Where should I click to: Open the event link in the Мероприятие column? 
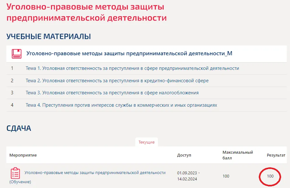pos(95,173)
